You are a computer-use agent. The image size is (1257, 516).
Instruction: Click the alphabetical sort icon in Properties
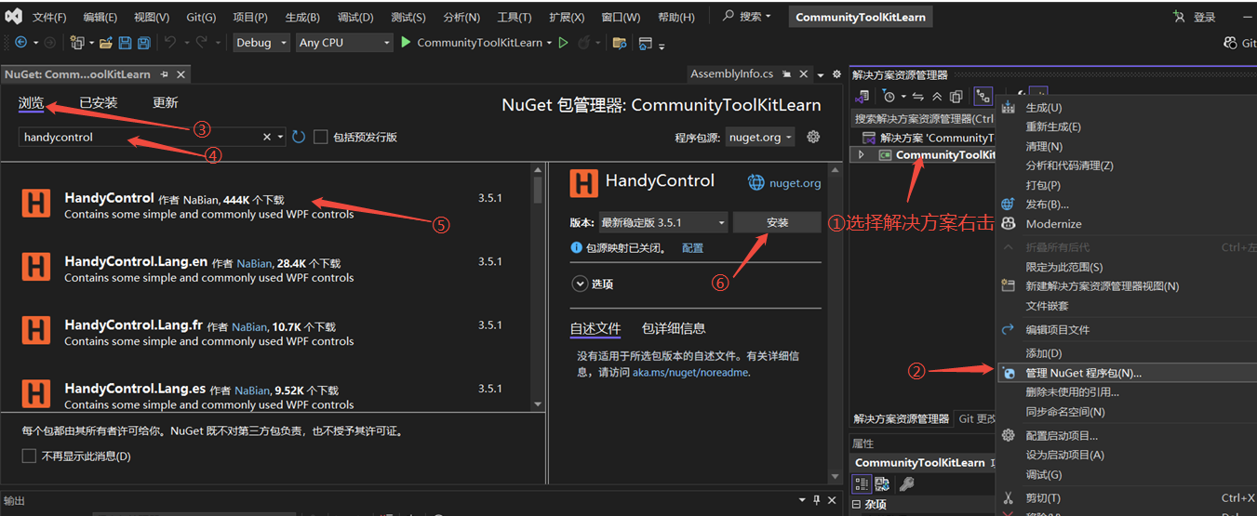(x=881, y=483)
